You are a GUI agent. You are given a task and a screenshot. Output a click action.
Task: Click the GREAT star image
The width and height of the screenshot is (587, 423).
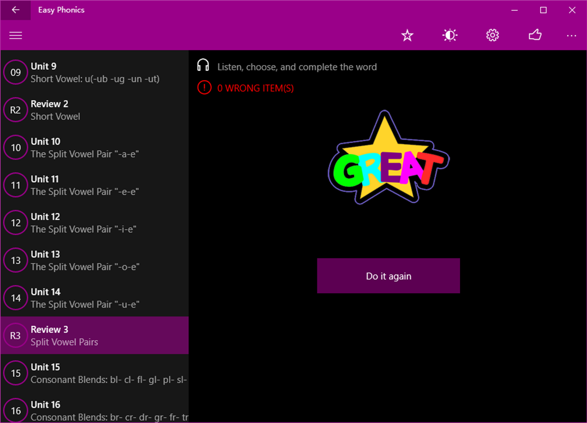tap(388, 159)
